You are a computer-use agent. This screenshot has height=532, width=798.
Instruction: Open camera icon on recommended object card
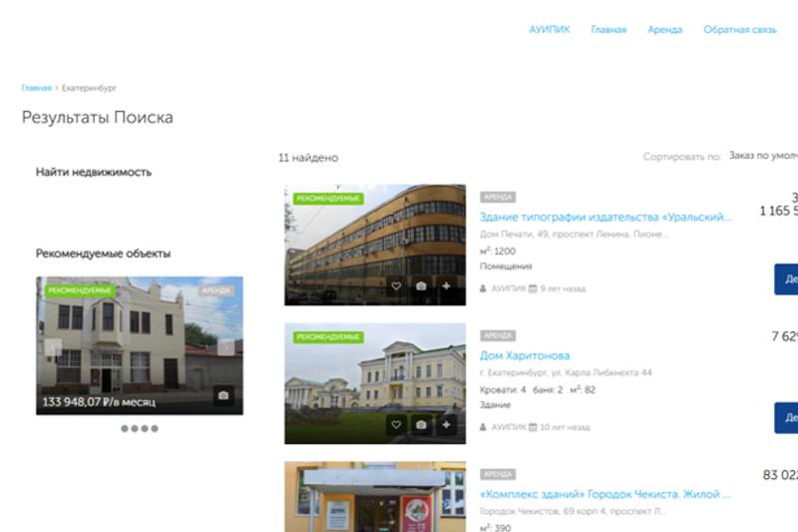(223, 395)
